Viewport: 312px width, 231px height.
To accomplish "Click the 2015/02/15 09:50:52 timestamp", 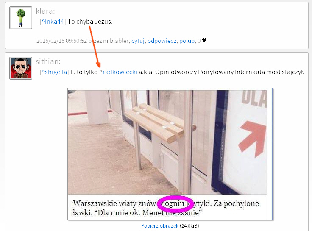I will 62,41.
